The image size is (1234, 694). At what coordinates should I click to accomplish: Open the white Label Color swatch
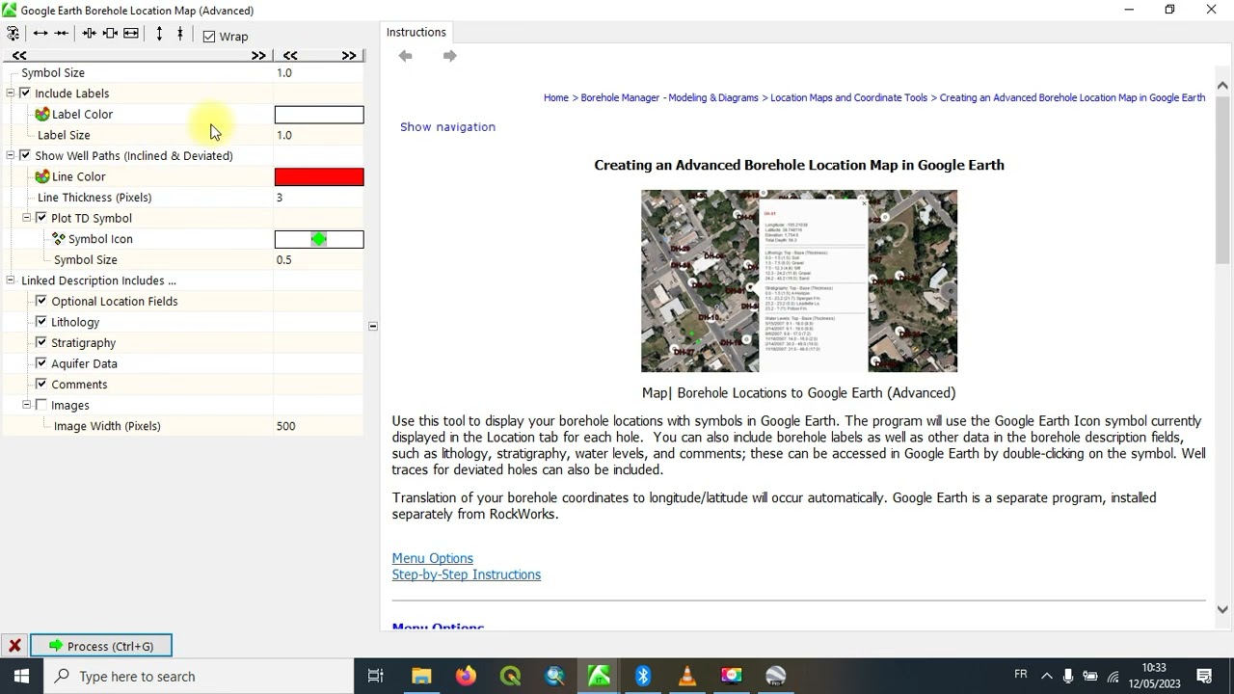point(319,115)
